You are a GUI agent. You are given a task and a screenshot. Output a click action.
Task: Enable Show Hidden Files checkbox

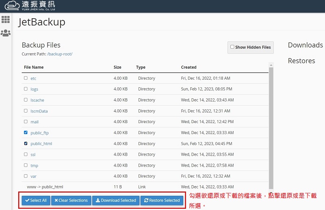click(x=232, y=47)
